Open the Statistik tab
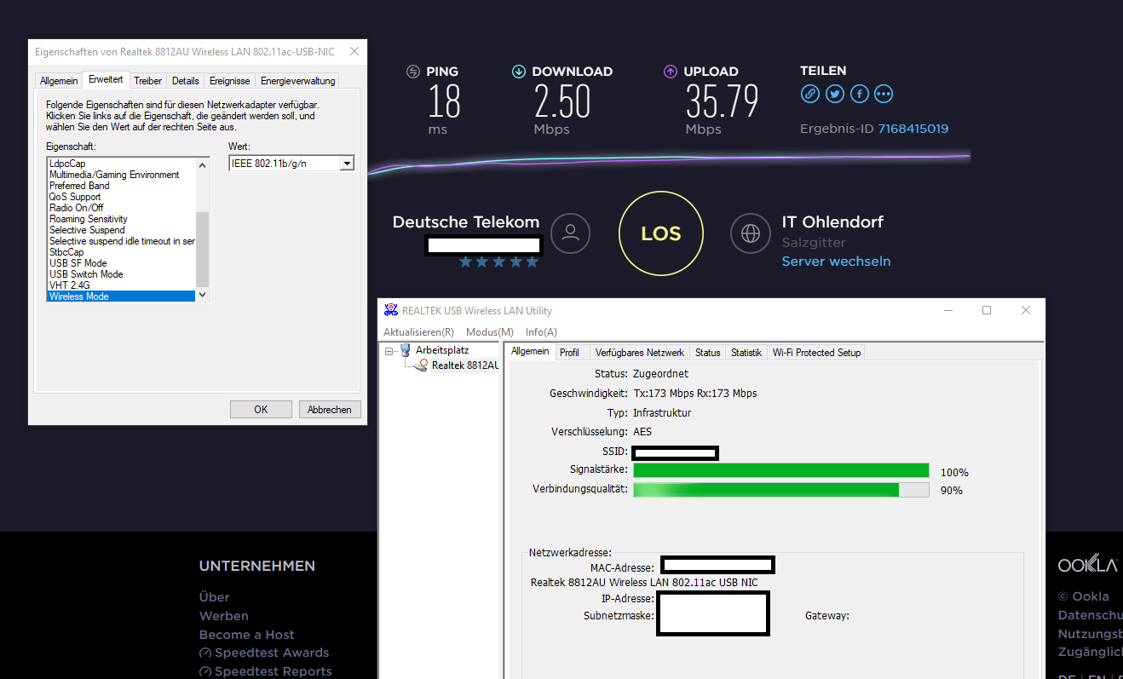The image size is (1123, 679). (746, 353)
